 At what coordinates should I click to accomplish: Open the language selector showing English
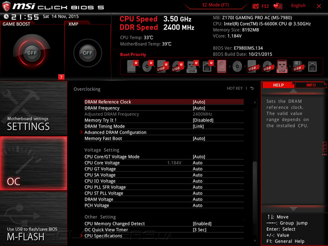pos(298,5)
